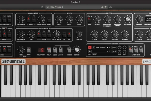The width and height of the screenshot is (151, 101).
Task: Toggle Filter switch beside PW 1
Action: click(x=9, y=20)
